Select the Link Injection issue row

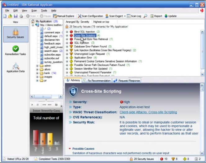(x=103, y=50)
